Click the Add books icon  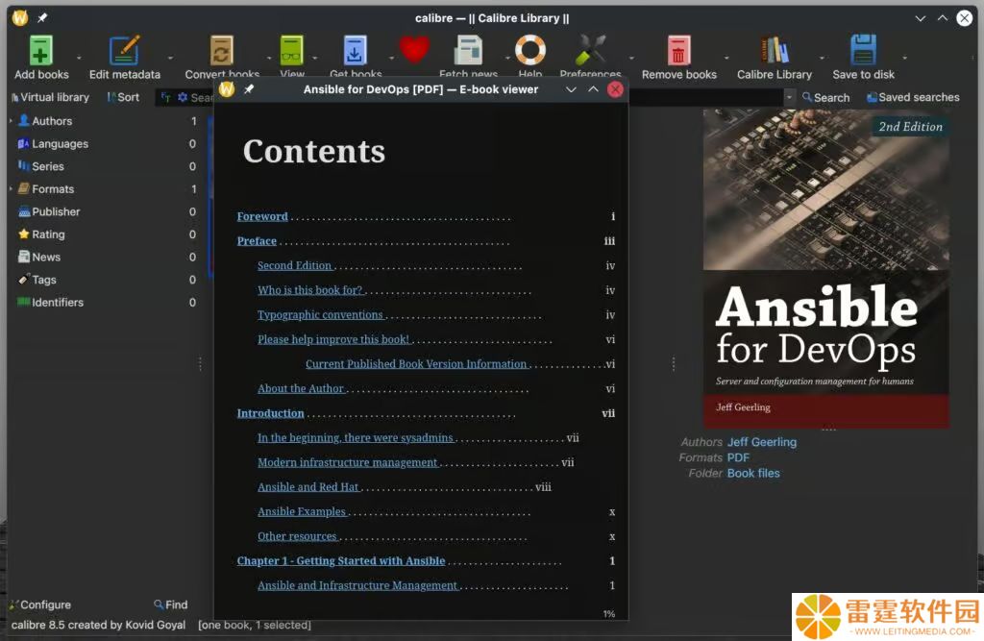pos(40,50)
